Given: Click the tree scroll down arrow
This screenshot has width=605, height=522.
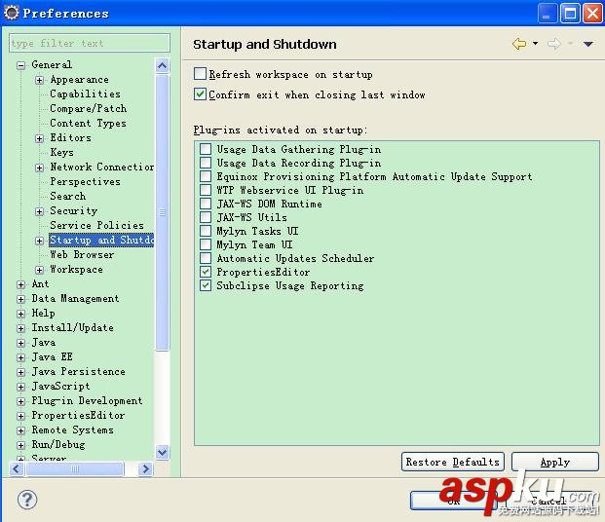Looking at the screenshot, I should [162, 452].
